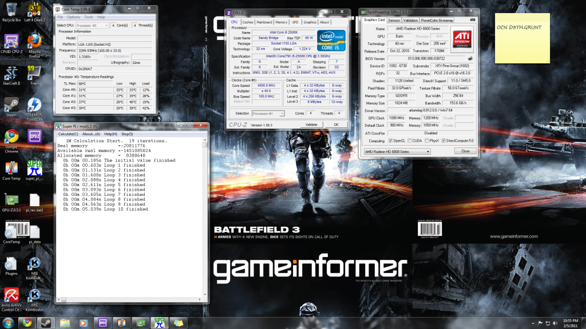
Task: Click the GPU-Z screenshot camera icon
Action: (472, 20)
